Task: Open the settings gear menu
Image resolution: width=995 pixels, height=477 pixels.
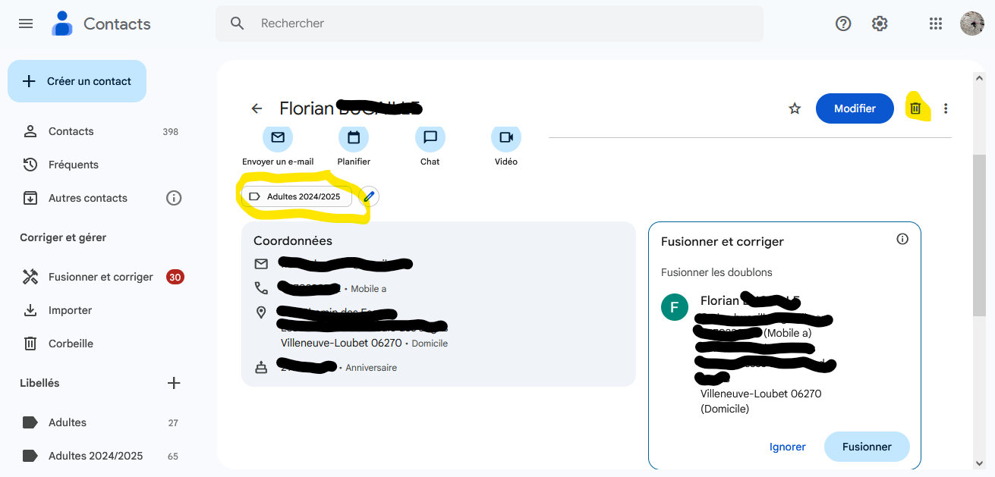Action: 880,24
